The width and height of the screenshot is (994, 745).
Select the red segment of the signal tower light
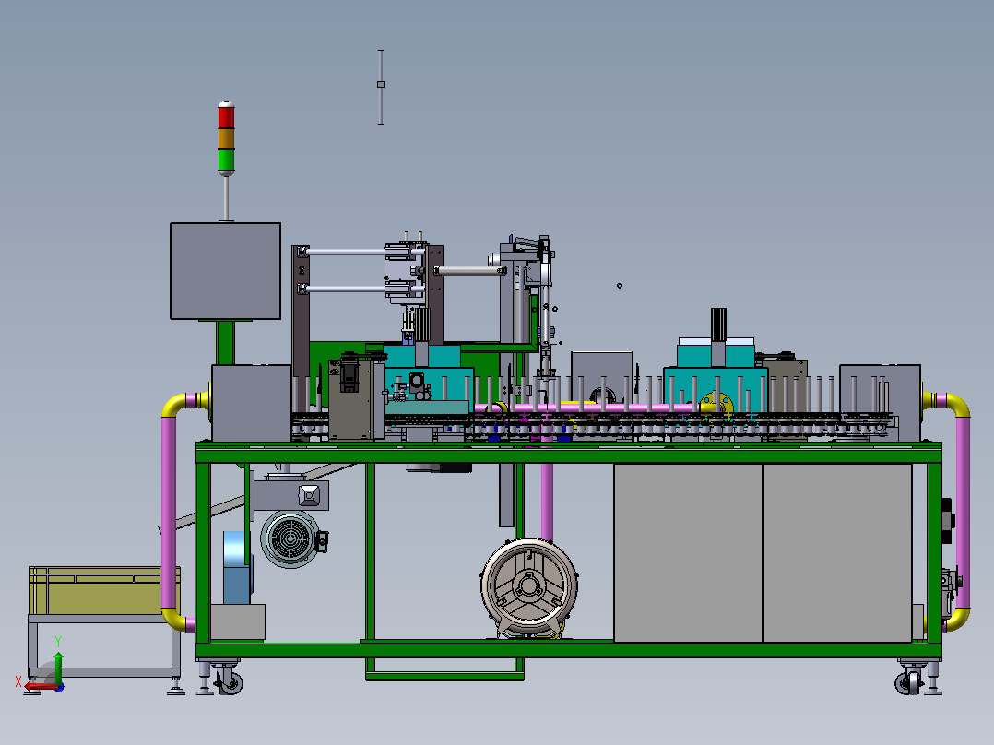pos(226,117)
